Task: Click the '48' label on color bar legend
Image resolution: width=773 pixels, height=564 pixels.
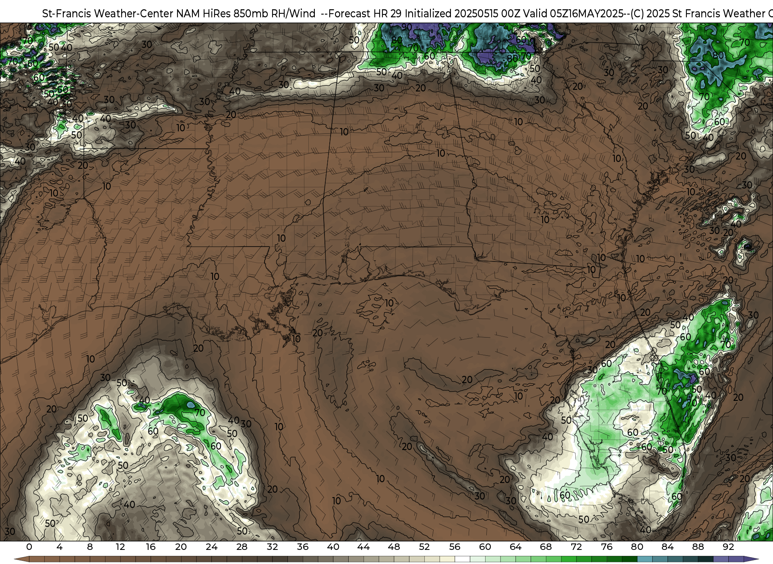Action: (x=394, y=547)
